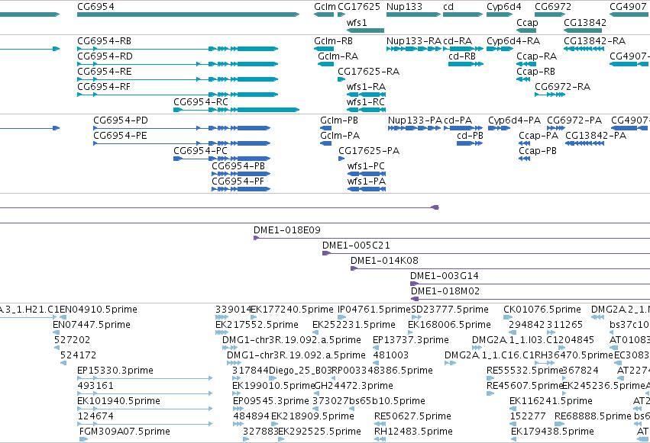This screenshot has height=443, width=650.
Task: Click protein label CG13842-PA
Action: [x=596, y=136]
